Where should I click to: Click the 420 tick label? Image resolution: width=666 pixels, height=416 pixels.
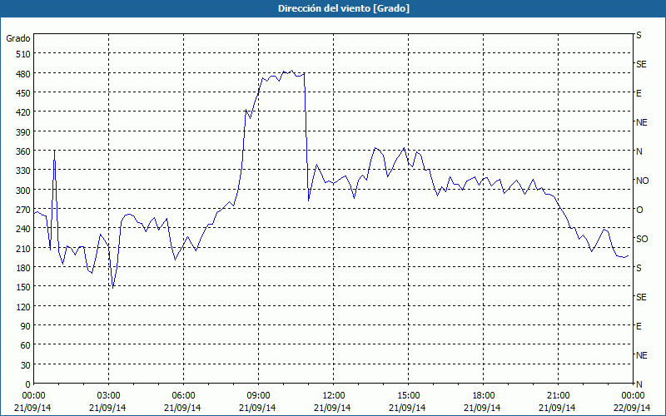(23, 112)
